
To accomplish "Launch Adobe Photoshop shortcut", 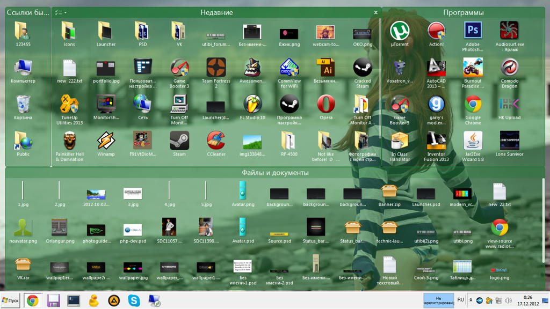I will (x=473, y=36).
